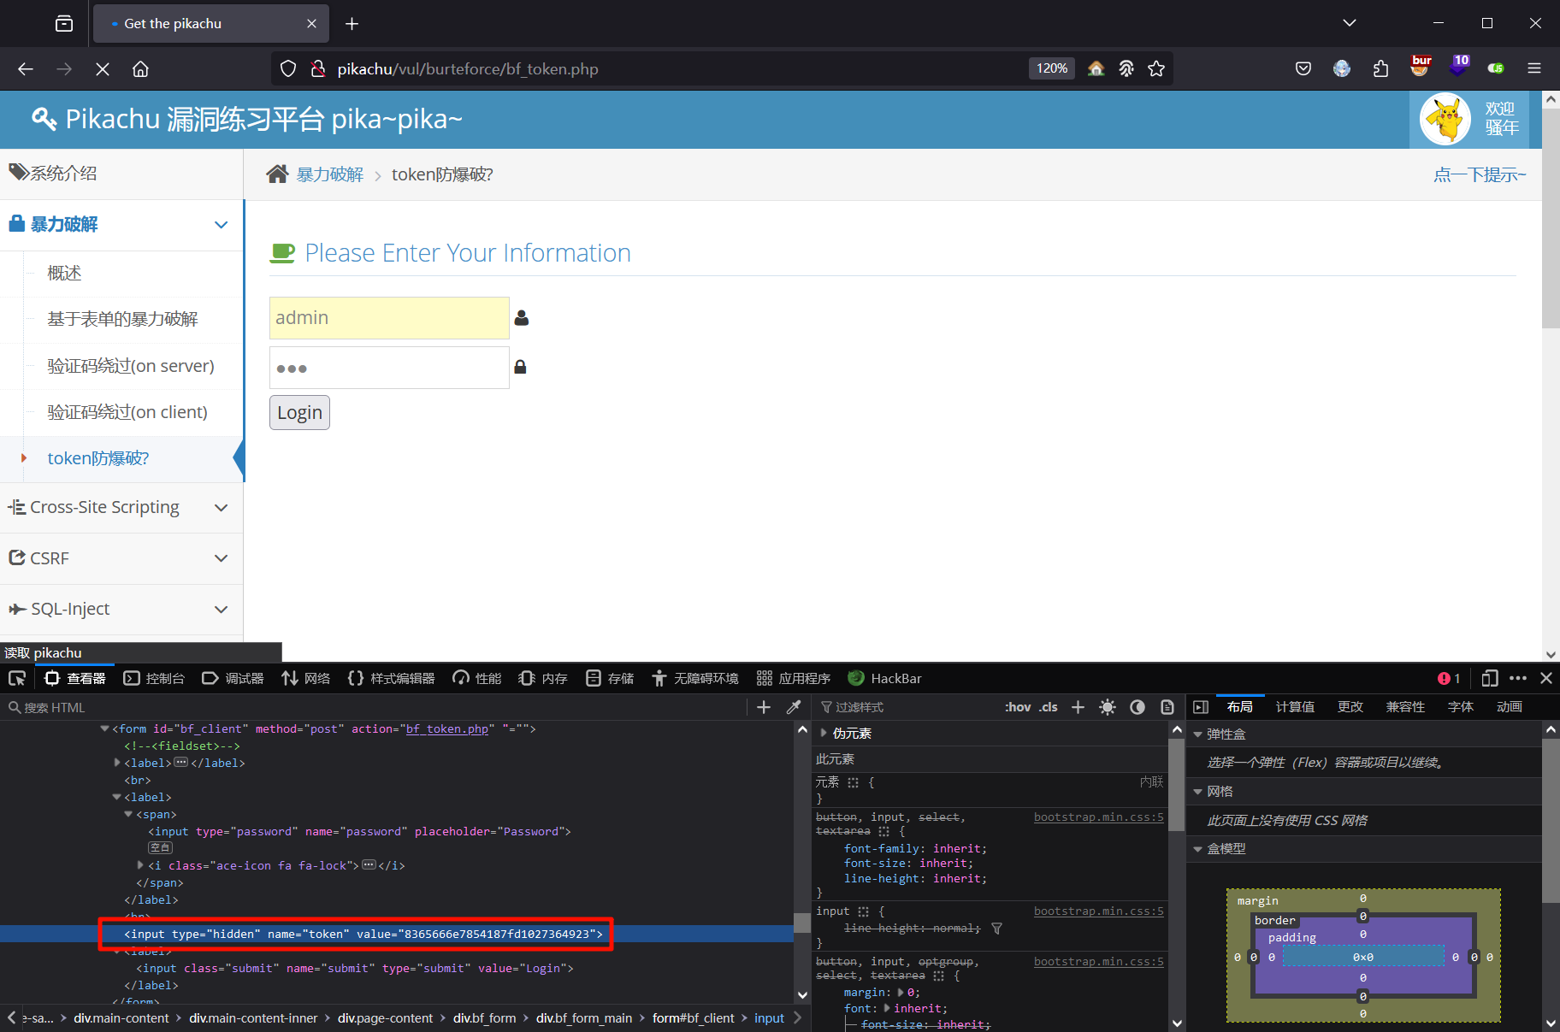Click the 搜索 HTML search field
Screen dimensions: 1560x1032
375,707
